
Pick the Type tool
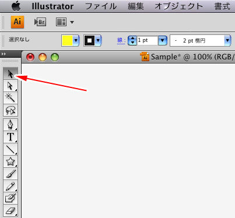pyautogui.click(x=10, y=137)
